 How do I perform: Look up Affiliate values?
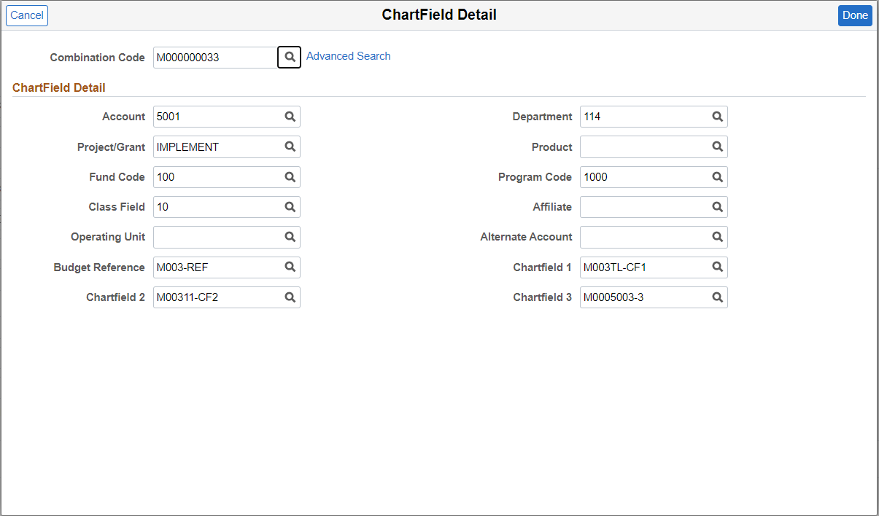click(717, 207)
